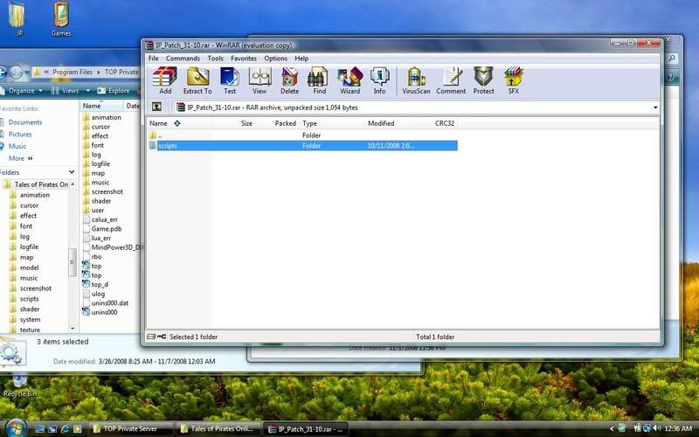Click the up one level folder button
Image resolution: width=699 pixels, height=437 pixels.
(x=156, y=107)
